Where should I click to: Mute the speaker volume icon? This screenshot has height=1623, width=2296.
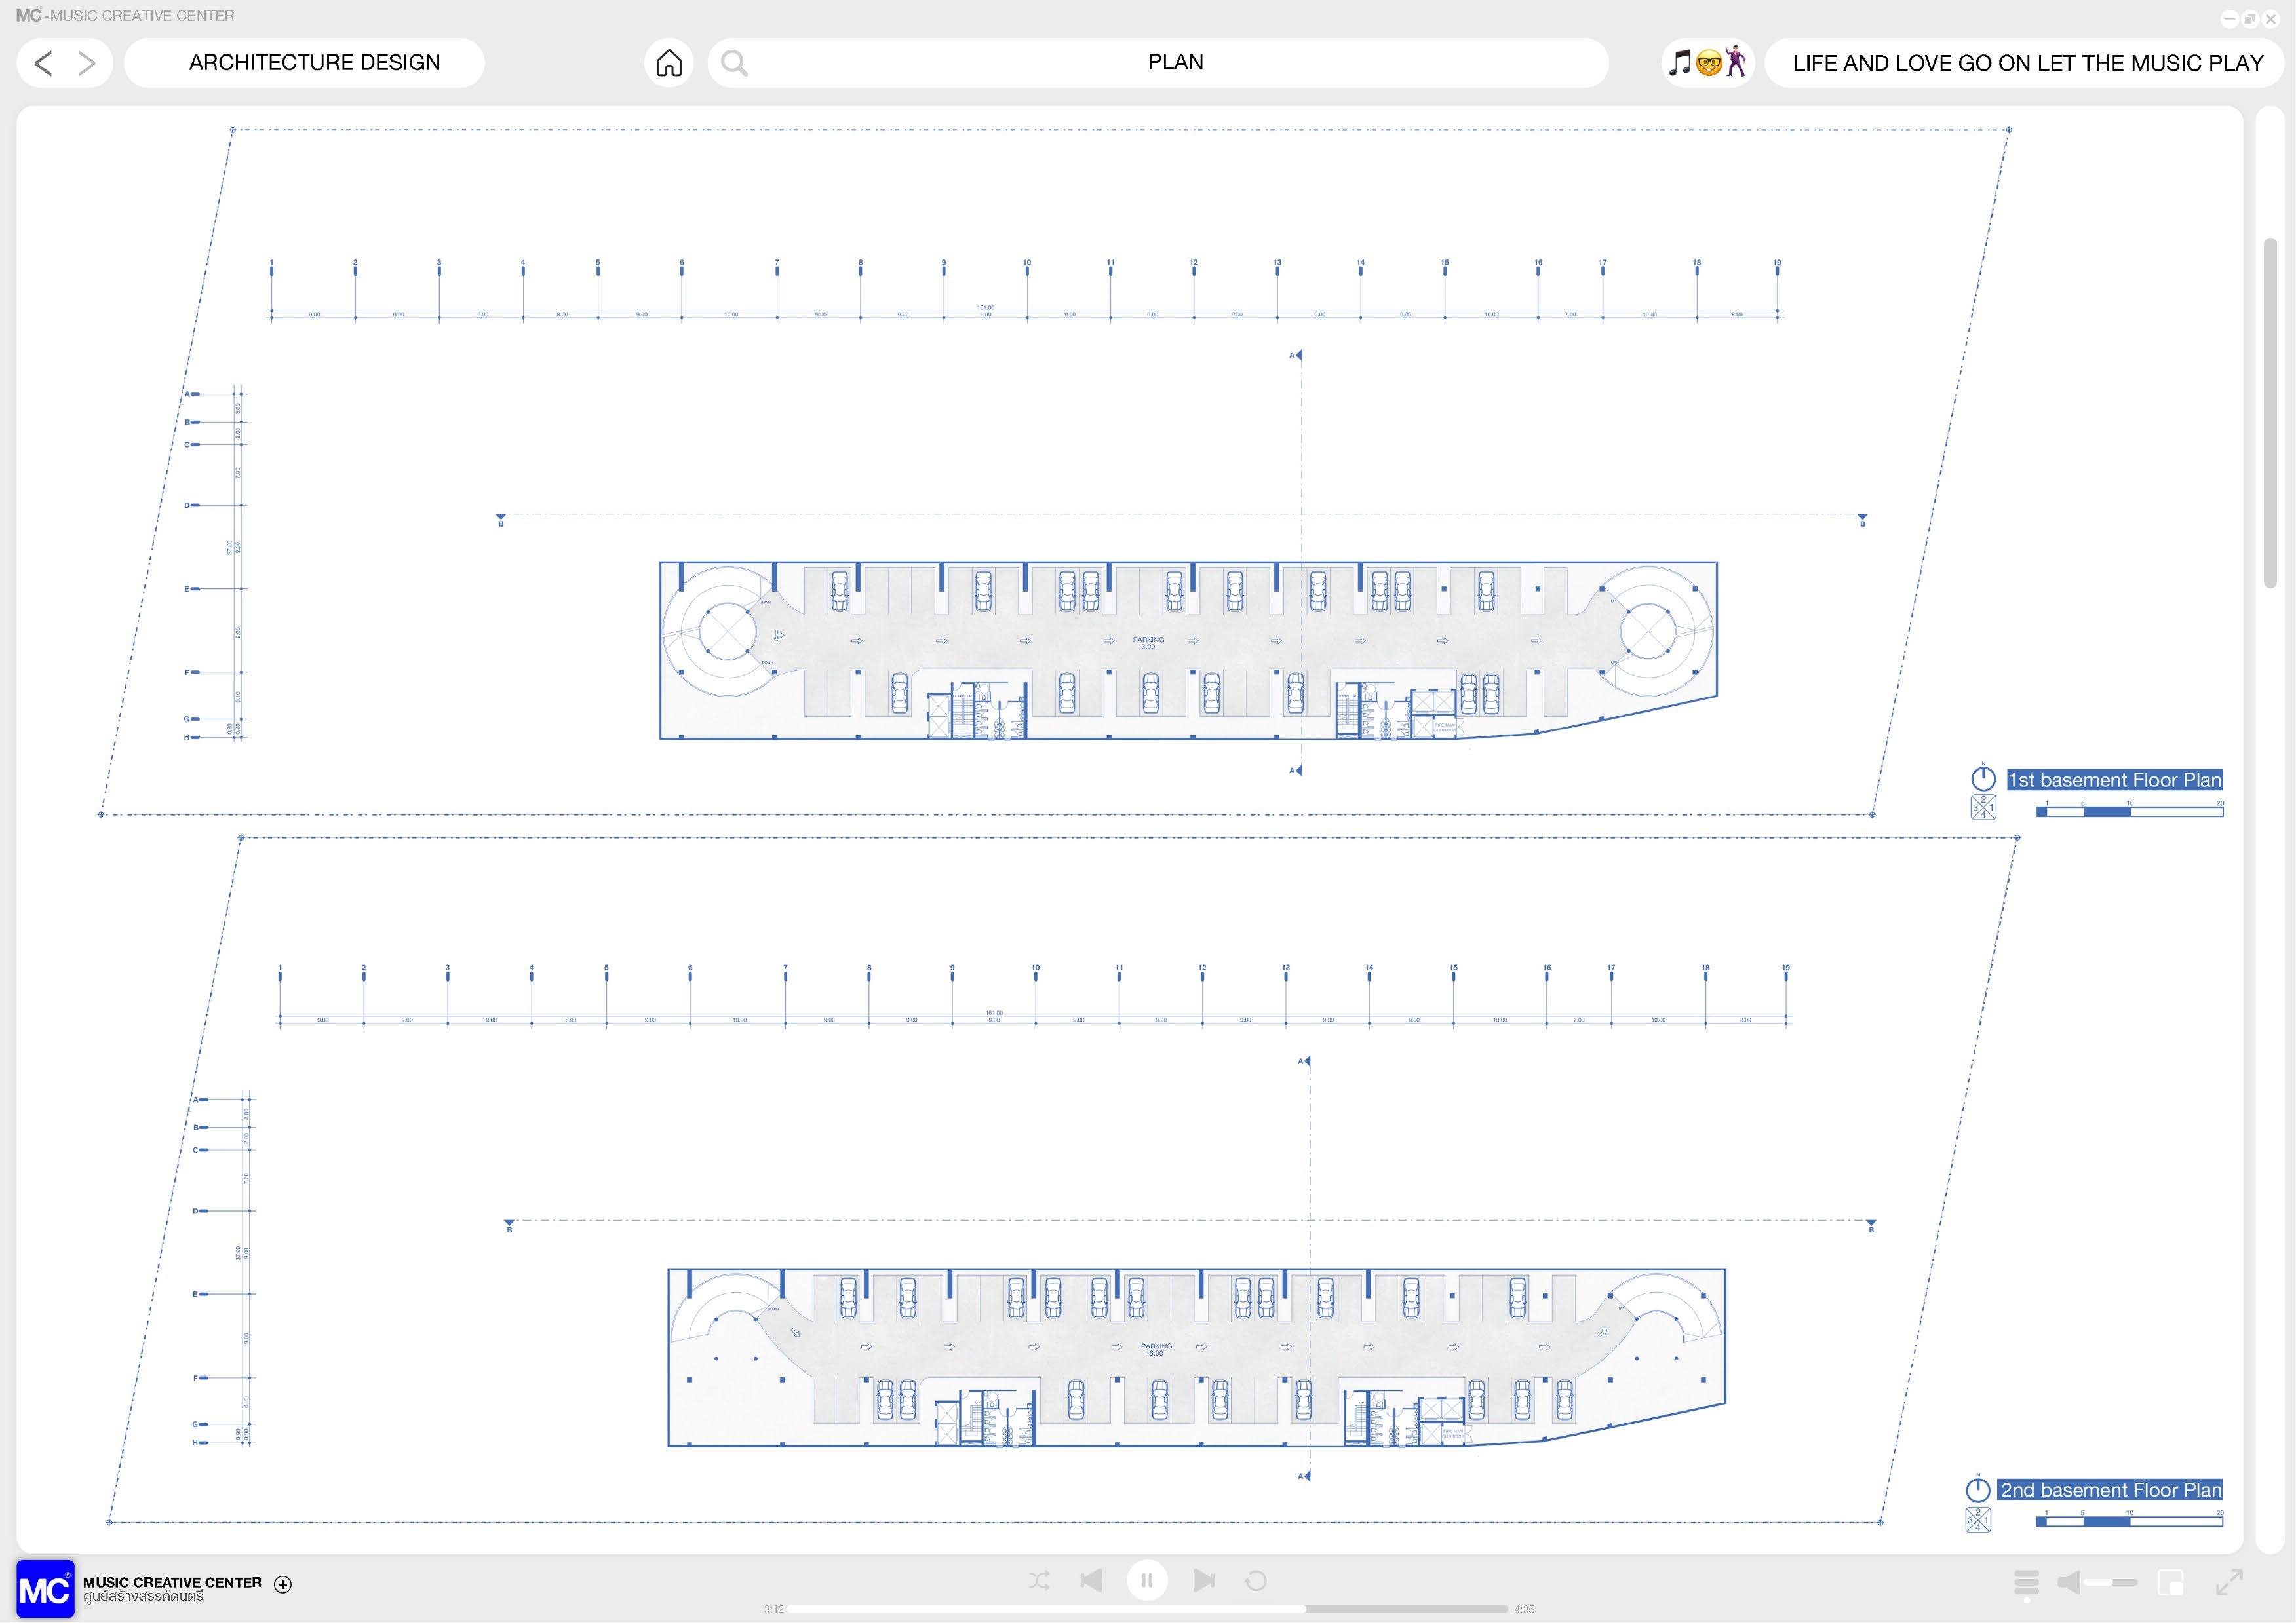pos(2069,1582)
